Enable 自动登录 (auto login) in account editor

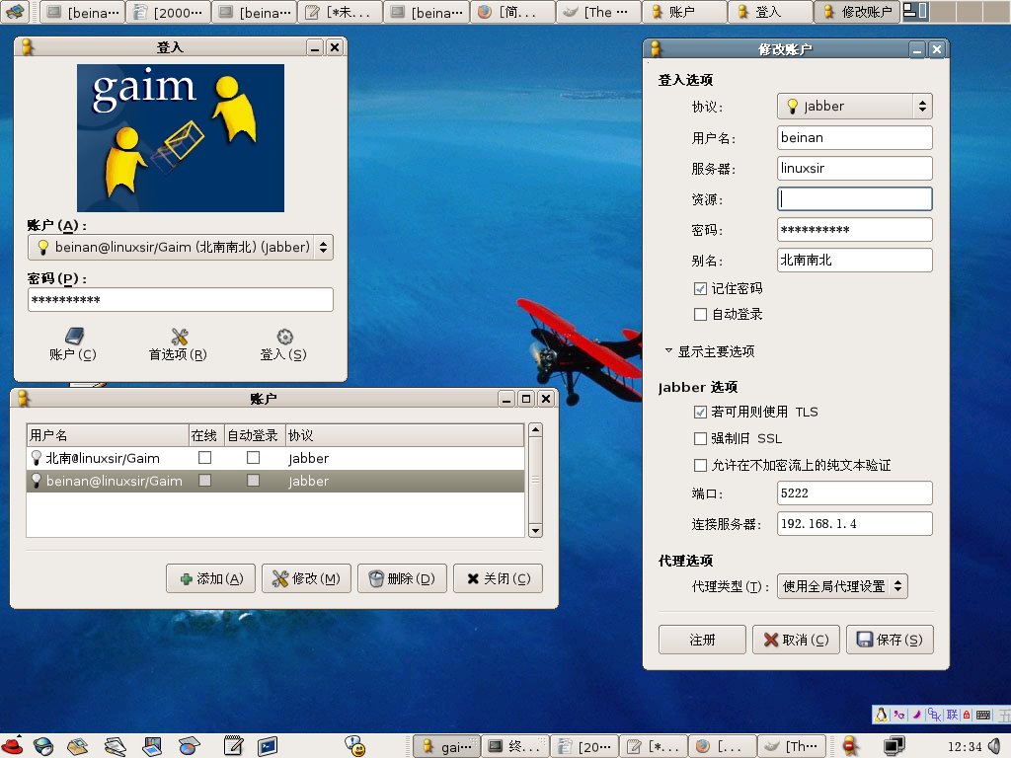tap(701, 315)
